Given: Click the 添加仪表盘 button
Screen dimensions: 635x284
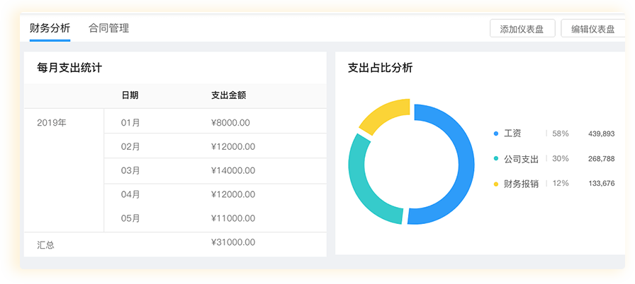Looking at the screenshot, I should [522, 29].
